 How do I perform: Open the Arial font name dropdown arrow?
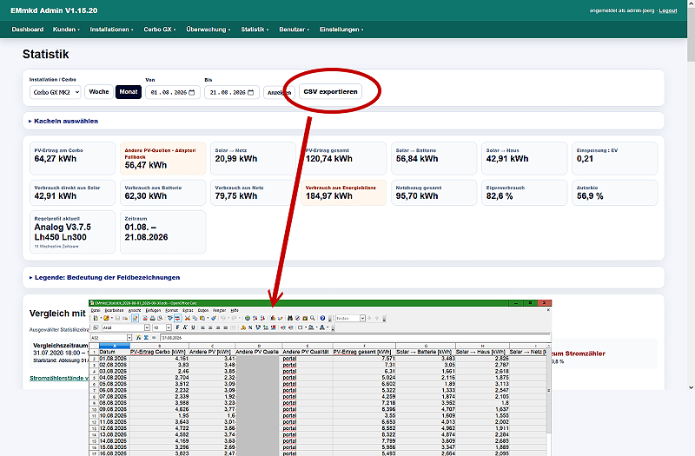tap(147, 327)
